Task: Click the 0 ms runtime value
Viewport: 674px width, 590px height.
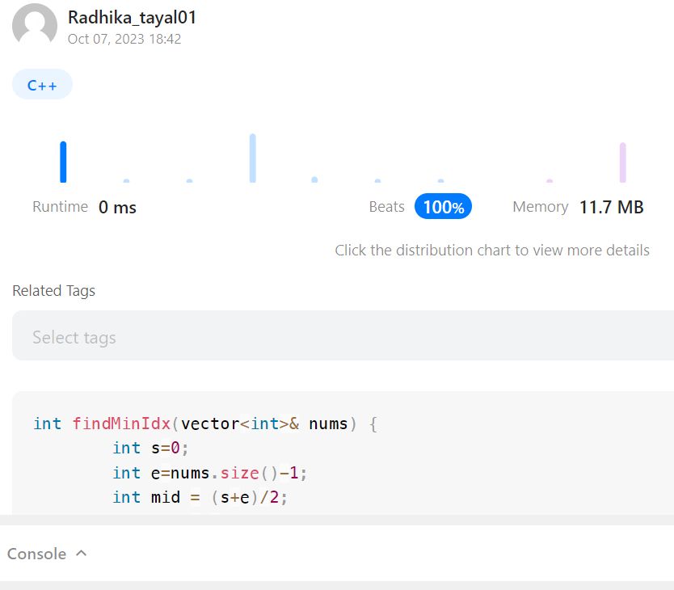Action: (x=118, y=208)
